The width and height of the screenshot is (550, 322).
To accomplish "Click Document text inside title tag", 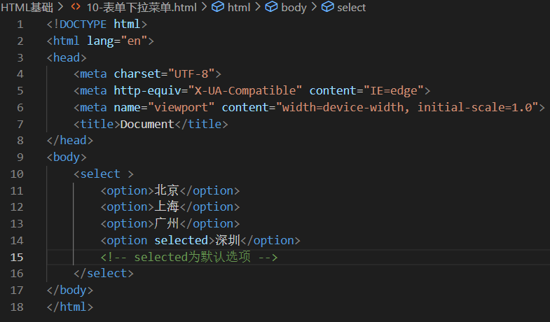I will [146, 124].
